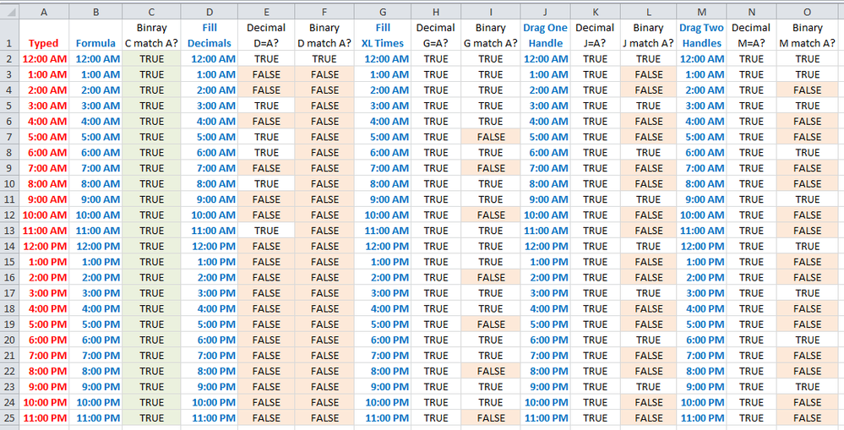The width and height of the screenshot is (844, 430).
Task: Click FALSE in Binary D match A? row 20
Action: point(324,340)
